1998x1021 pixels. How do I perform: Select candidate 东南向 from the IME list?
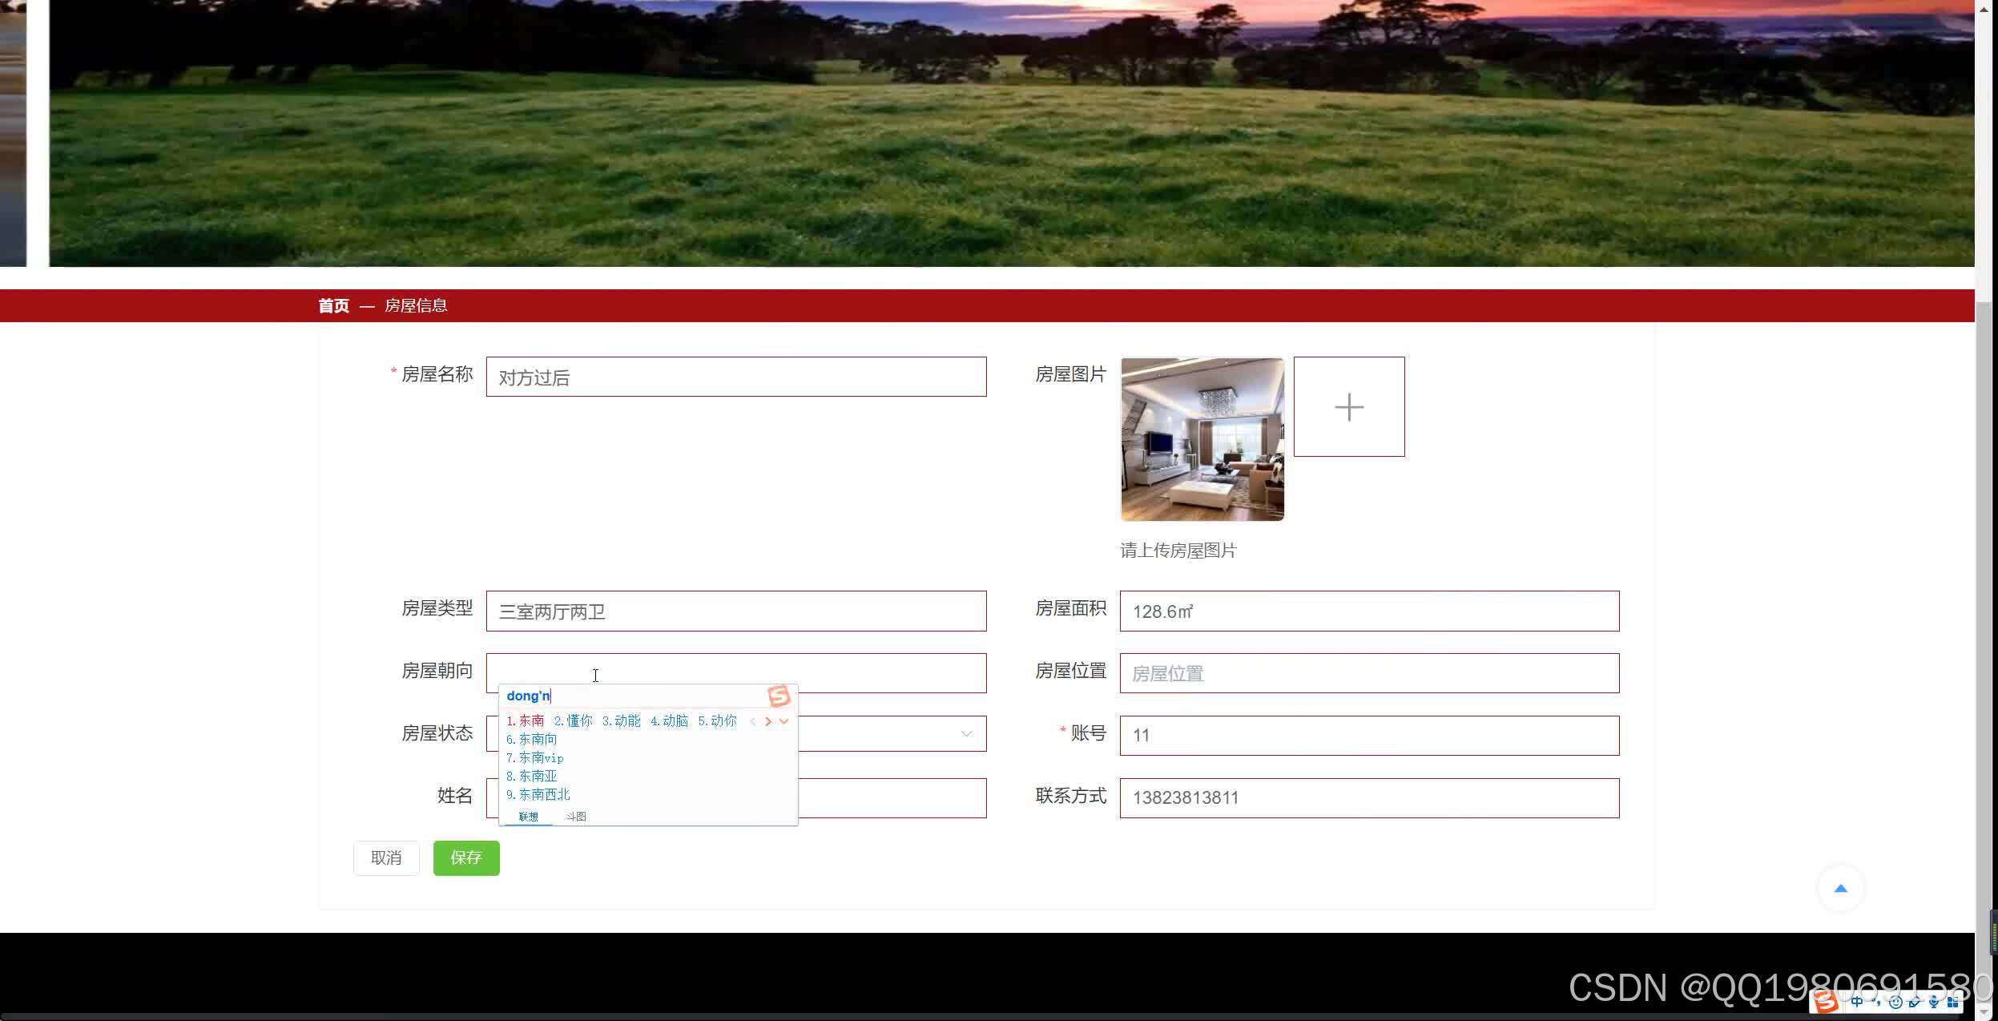click(537, 739)
